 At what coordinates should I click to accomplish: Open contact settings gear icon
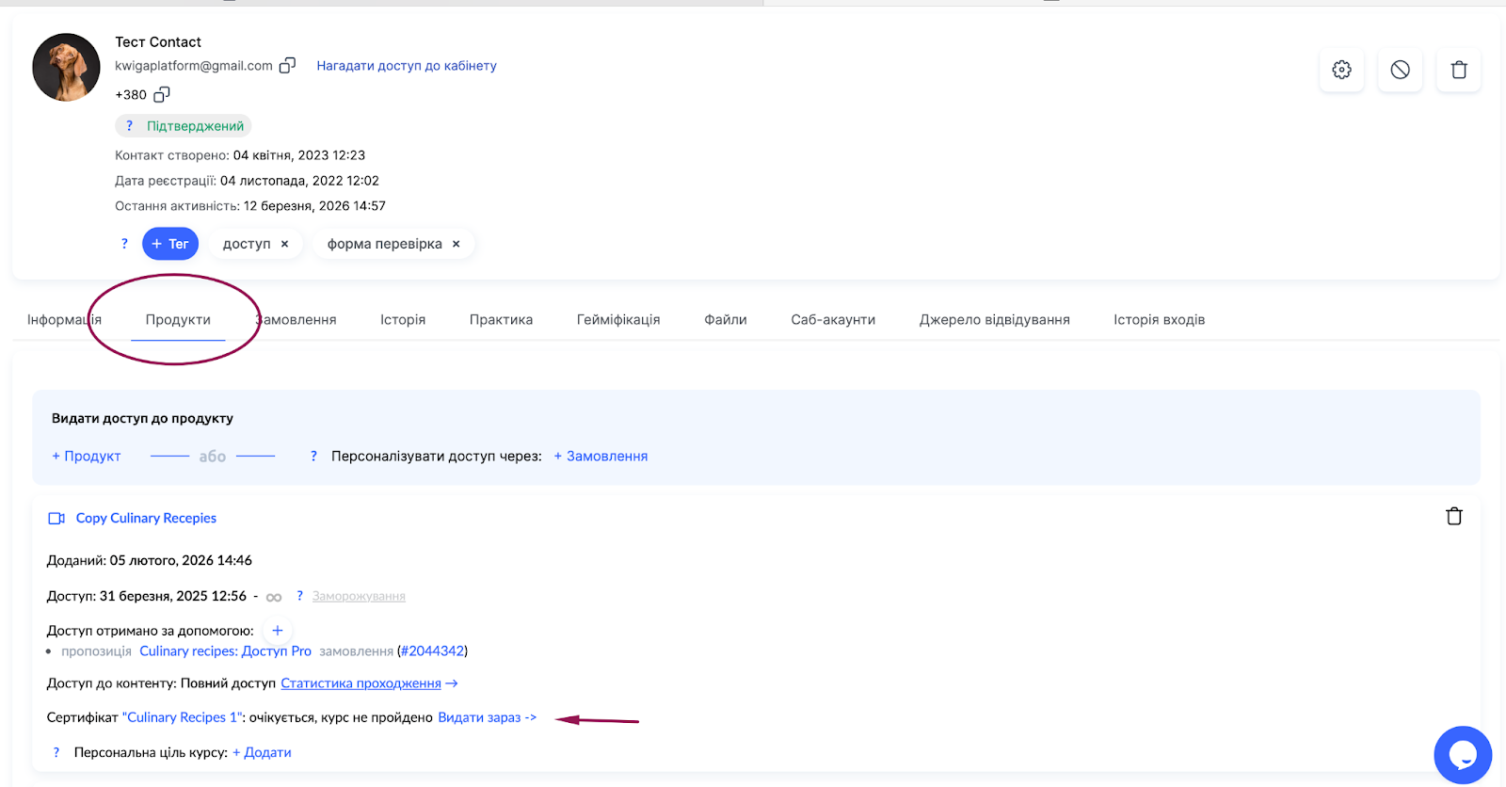tap(1341, 70)
